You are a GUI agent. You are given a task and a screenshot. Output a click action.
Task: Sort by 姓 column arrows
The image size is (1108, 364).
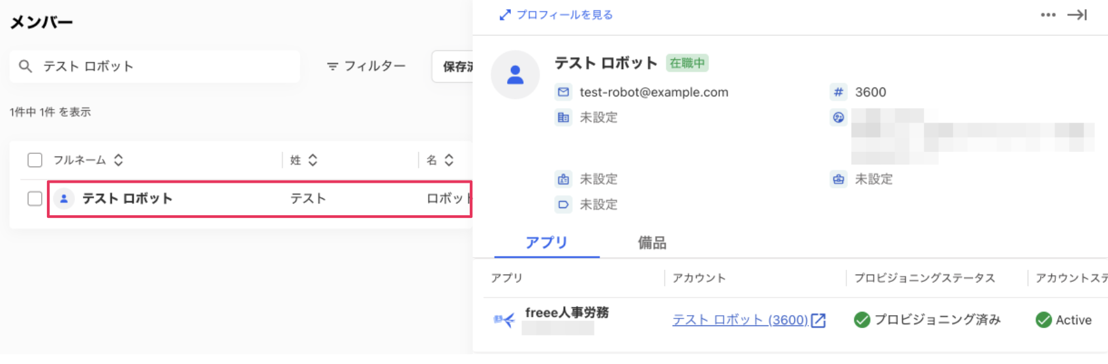pos(313,160)
